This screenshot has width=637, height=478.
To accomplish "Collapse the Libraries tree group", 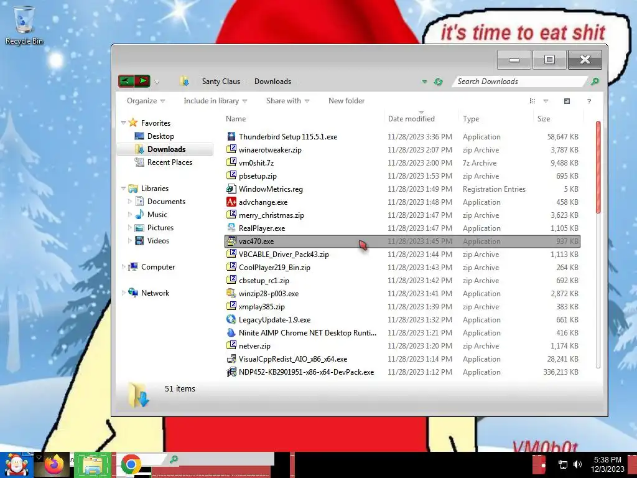I will (124, 188).
